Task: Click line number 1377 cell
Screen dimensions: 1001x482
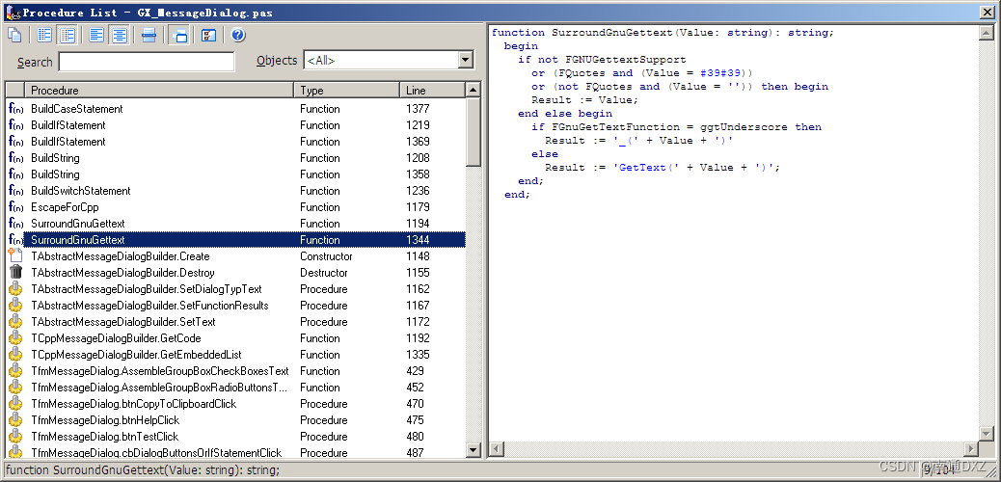Action: pos(418,109)
